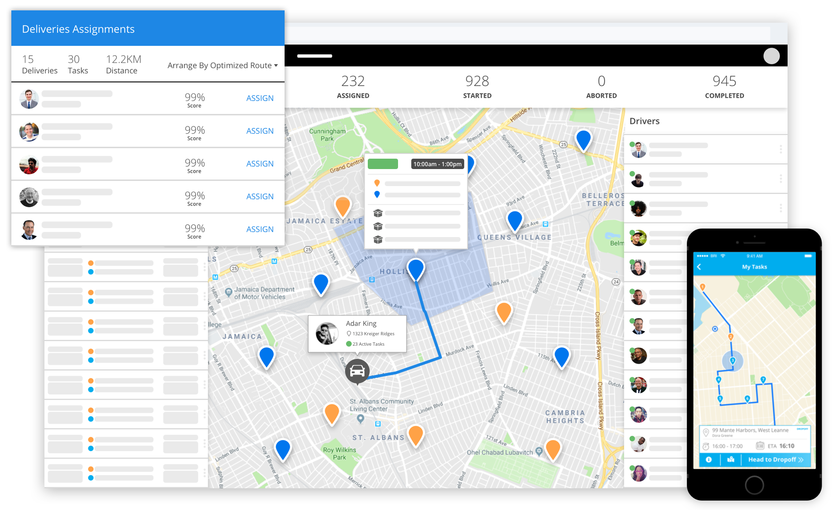
Task: Select the afro-haired driver avatar in Drivers panel
Action: (x=639, y=208)
